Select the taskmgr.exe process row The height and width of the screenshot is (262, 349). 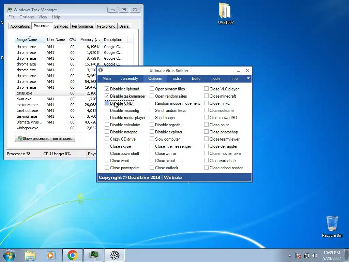pyautogui.click(x=56, y=116)
